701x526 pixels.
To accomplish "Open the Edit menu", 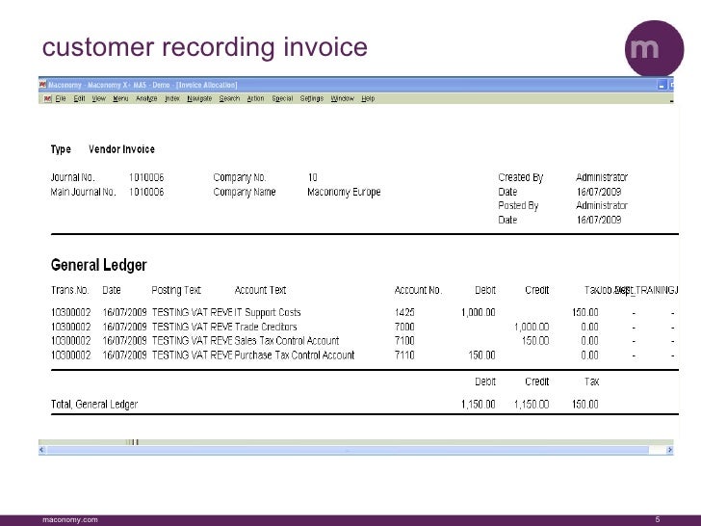I will click(79, 99).
